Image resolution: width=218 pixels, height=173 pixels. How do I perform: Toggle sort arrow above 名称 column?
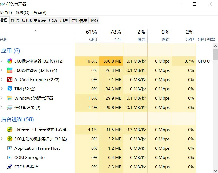tap(35, 31)
